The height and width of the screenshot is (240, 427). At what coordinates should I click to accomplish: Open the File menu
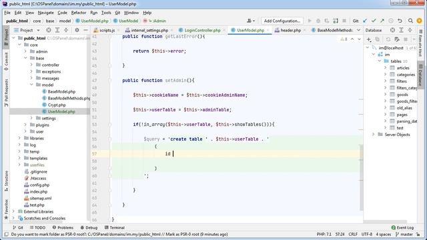click(x=7, y=13)
